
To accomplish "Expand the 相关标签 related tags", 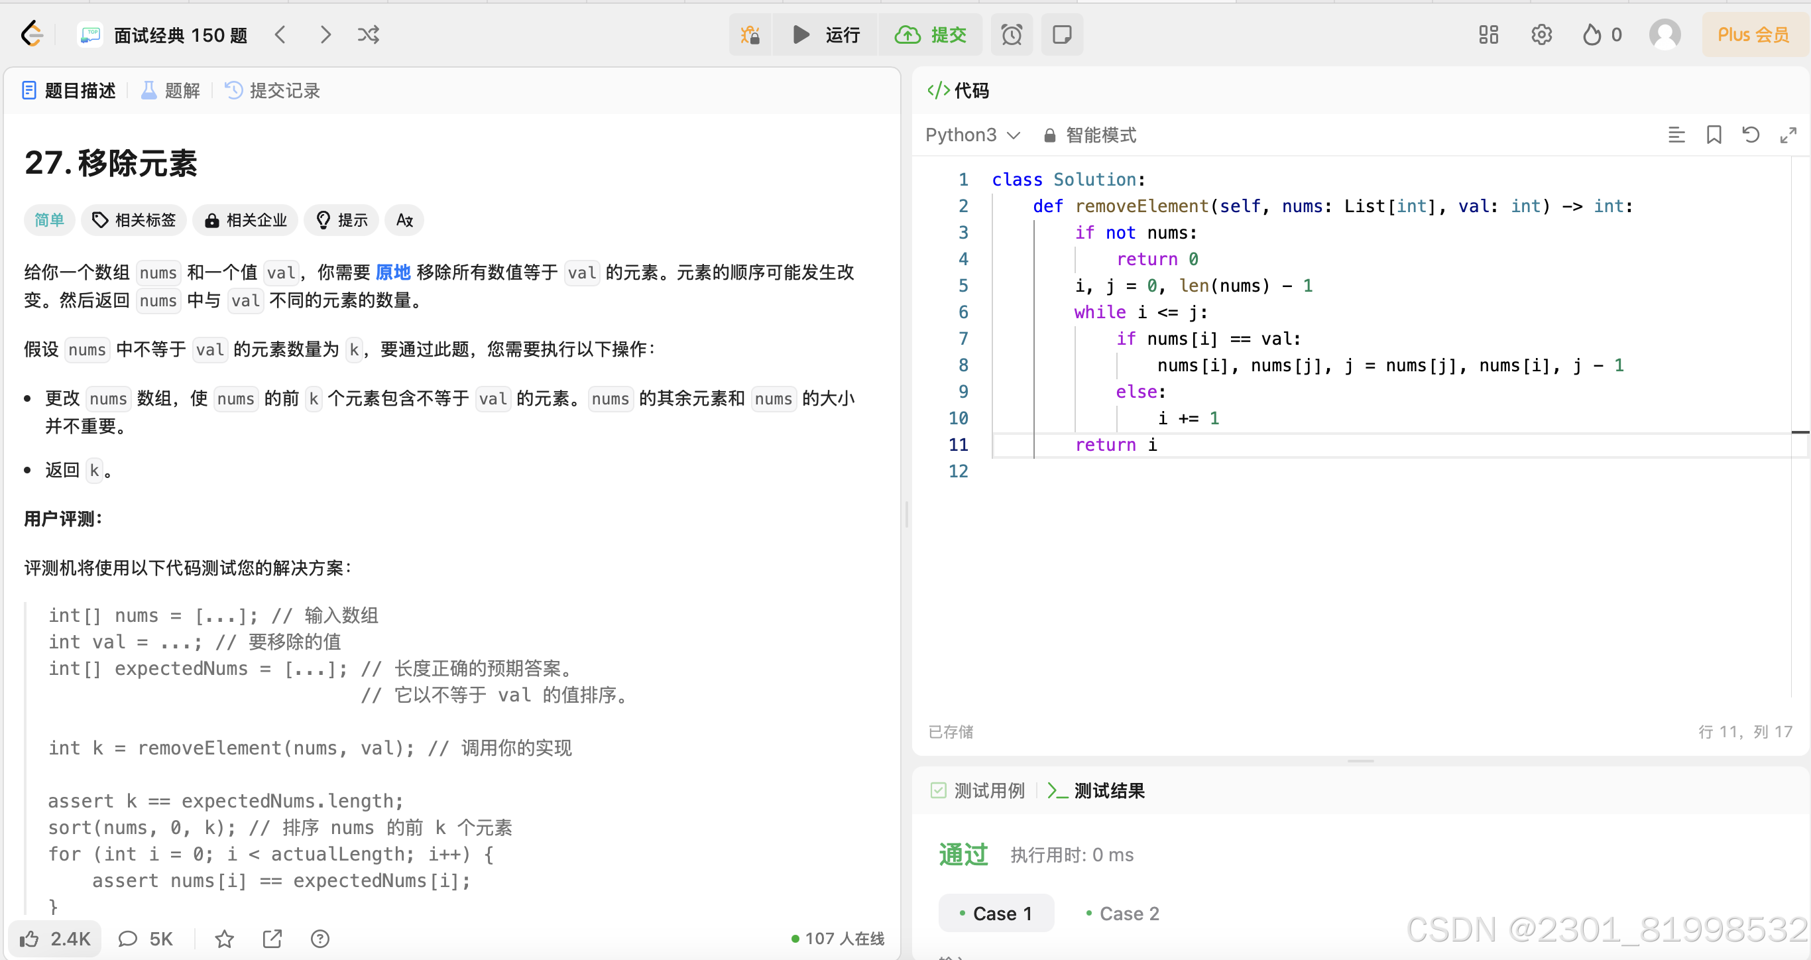I will 134,220.
